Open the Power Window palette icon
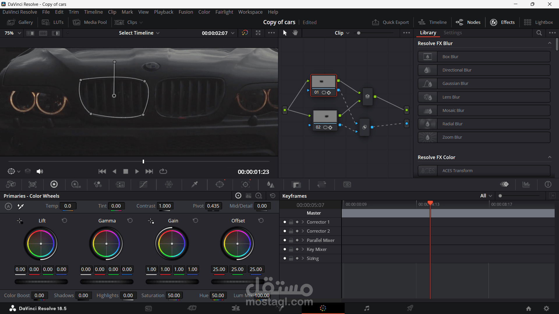The height and width of the screenshot is (314, 559). point(220,185)
